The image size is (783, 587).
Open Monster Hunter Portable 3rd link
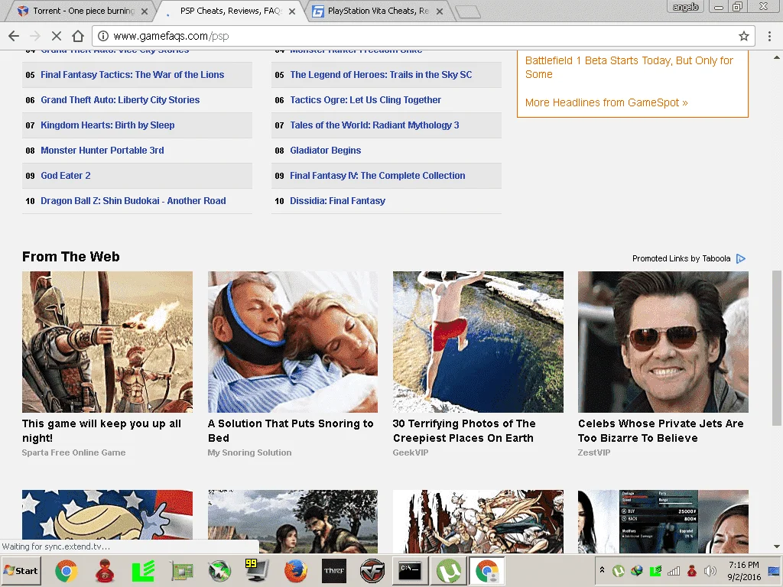(x=102, y=151)
